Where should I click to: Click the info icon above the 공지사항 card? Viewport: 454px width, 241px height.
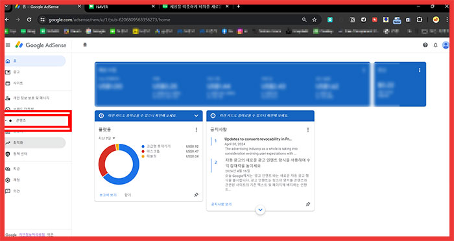pos(213,116)
